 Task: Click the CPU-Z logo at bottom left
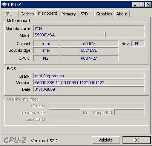click(15, 140)
